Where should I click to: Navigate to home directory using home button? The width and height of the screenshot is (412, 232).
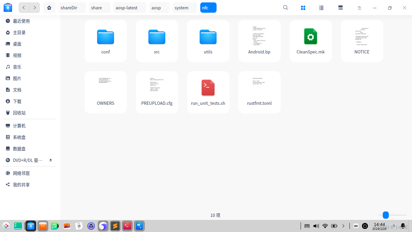49,8
